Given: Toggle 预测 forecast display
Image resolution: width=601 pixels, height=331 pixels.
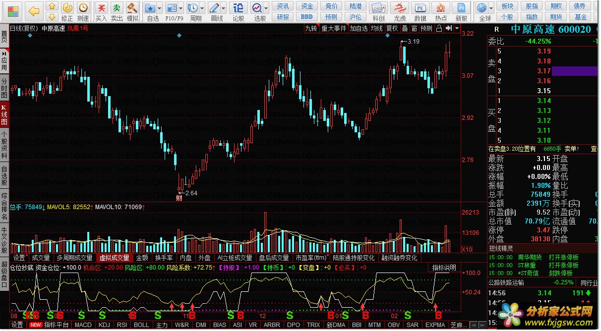Looking at the screenshot, I should click(x=426, y=28).
